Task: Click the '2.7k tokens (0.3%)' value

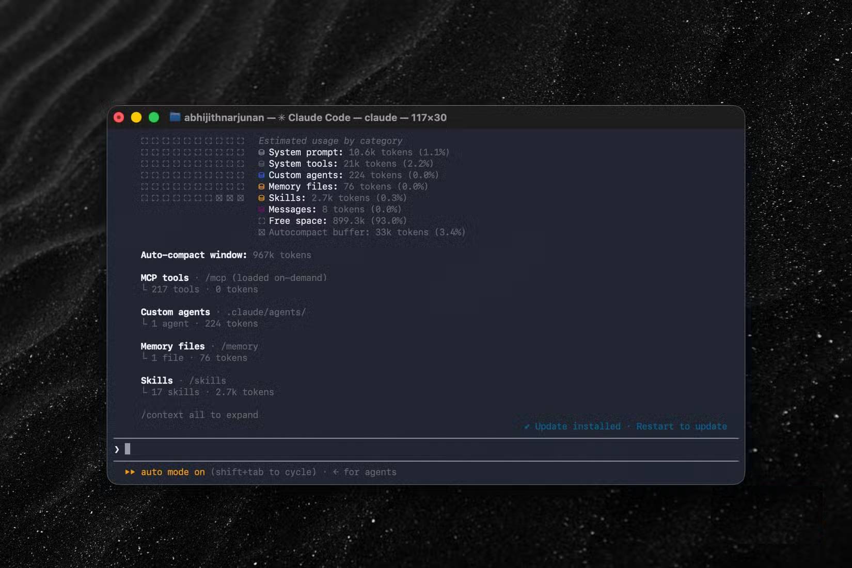Action: (359, 198)
